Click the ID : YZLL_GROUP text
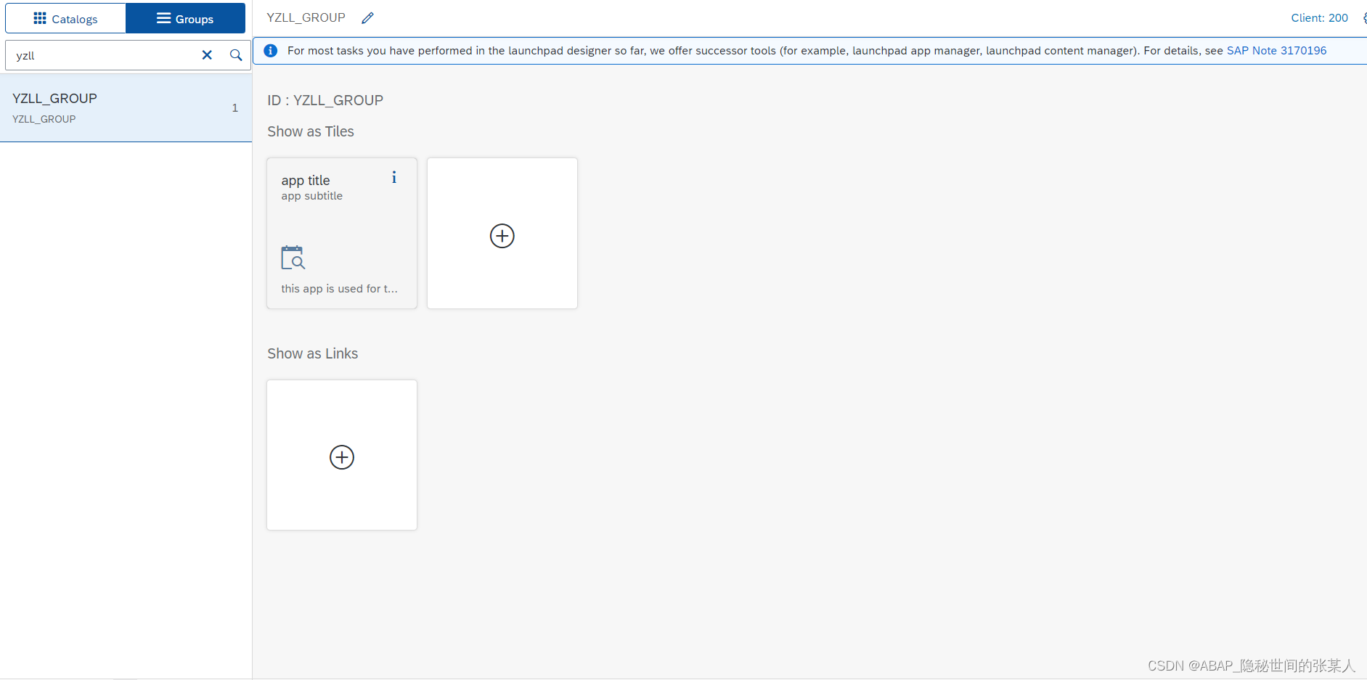Screen dimensions: 1367x680 [325, 100]
